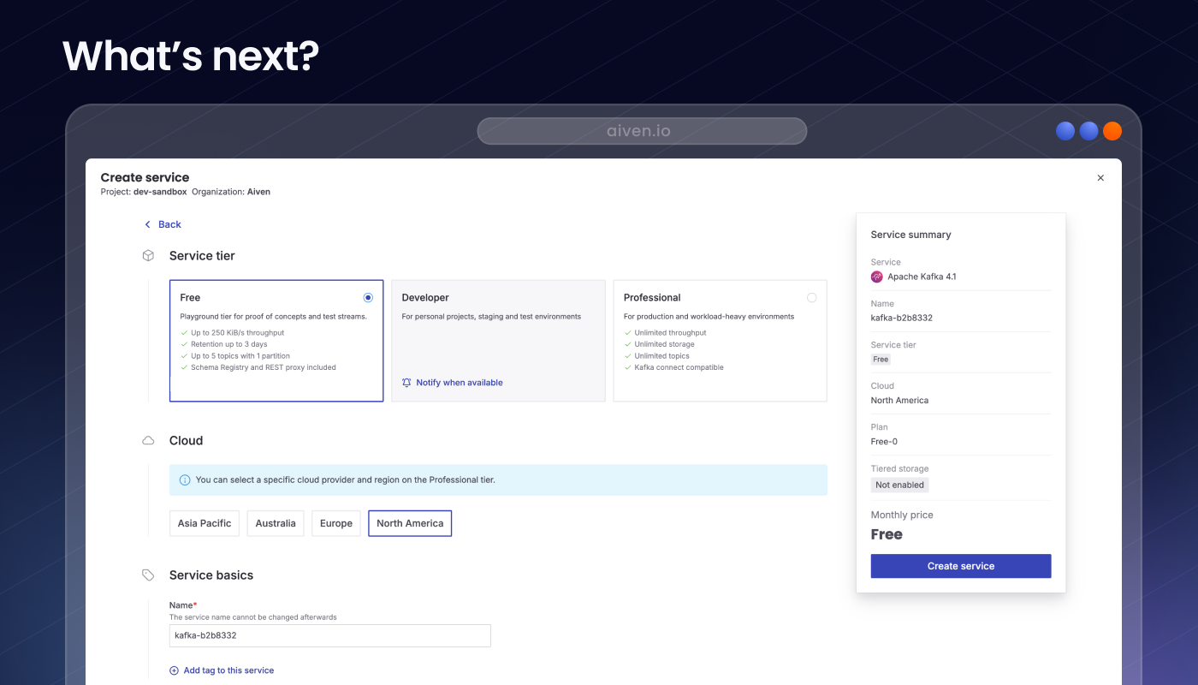Click the Monthly price Free amount

[887, 534]
